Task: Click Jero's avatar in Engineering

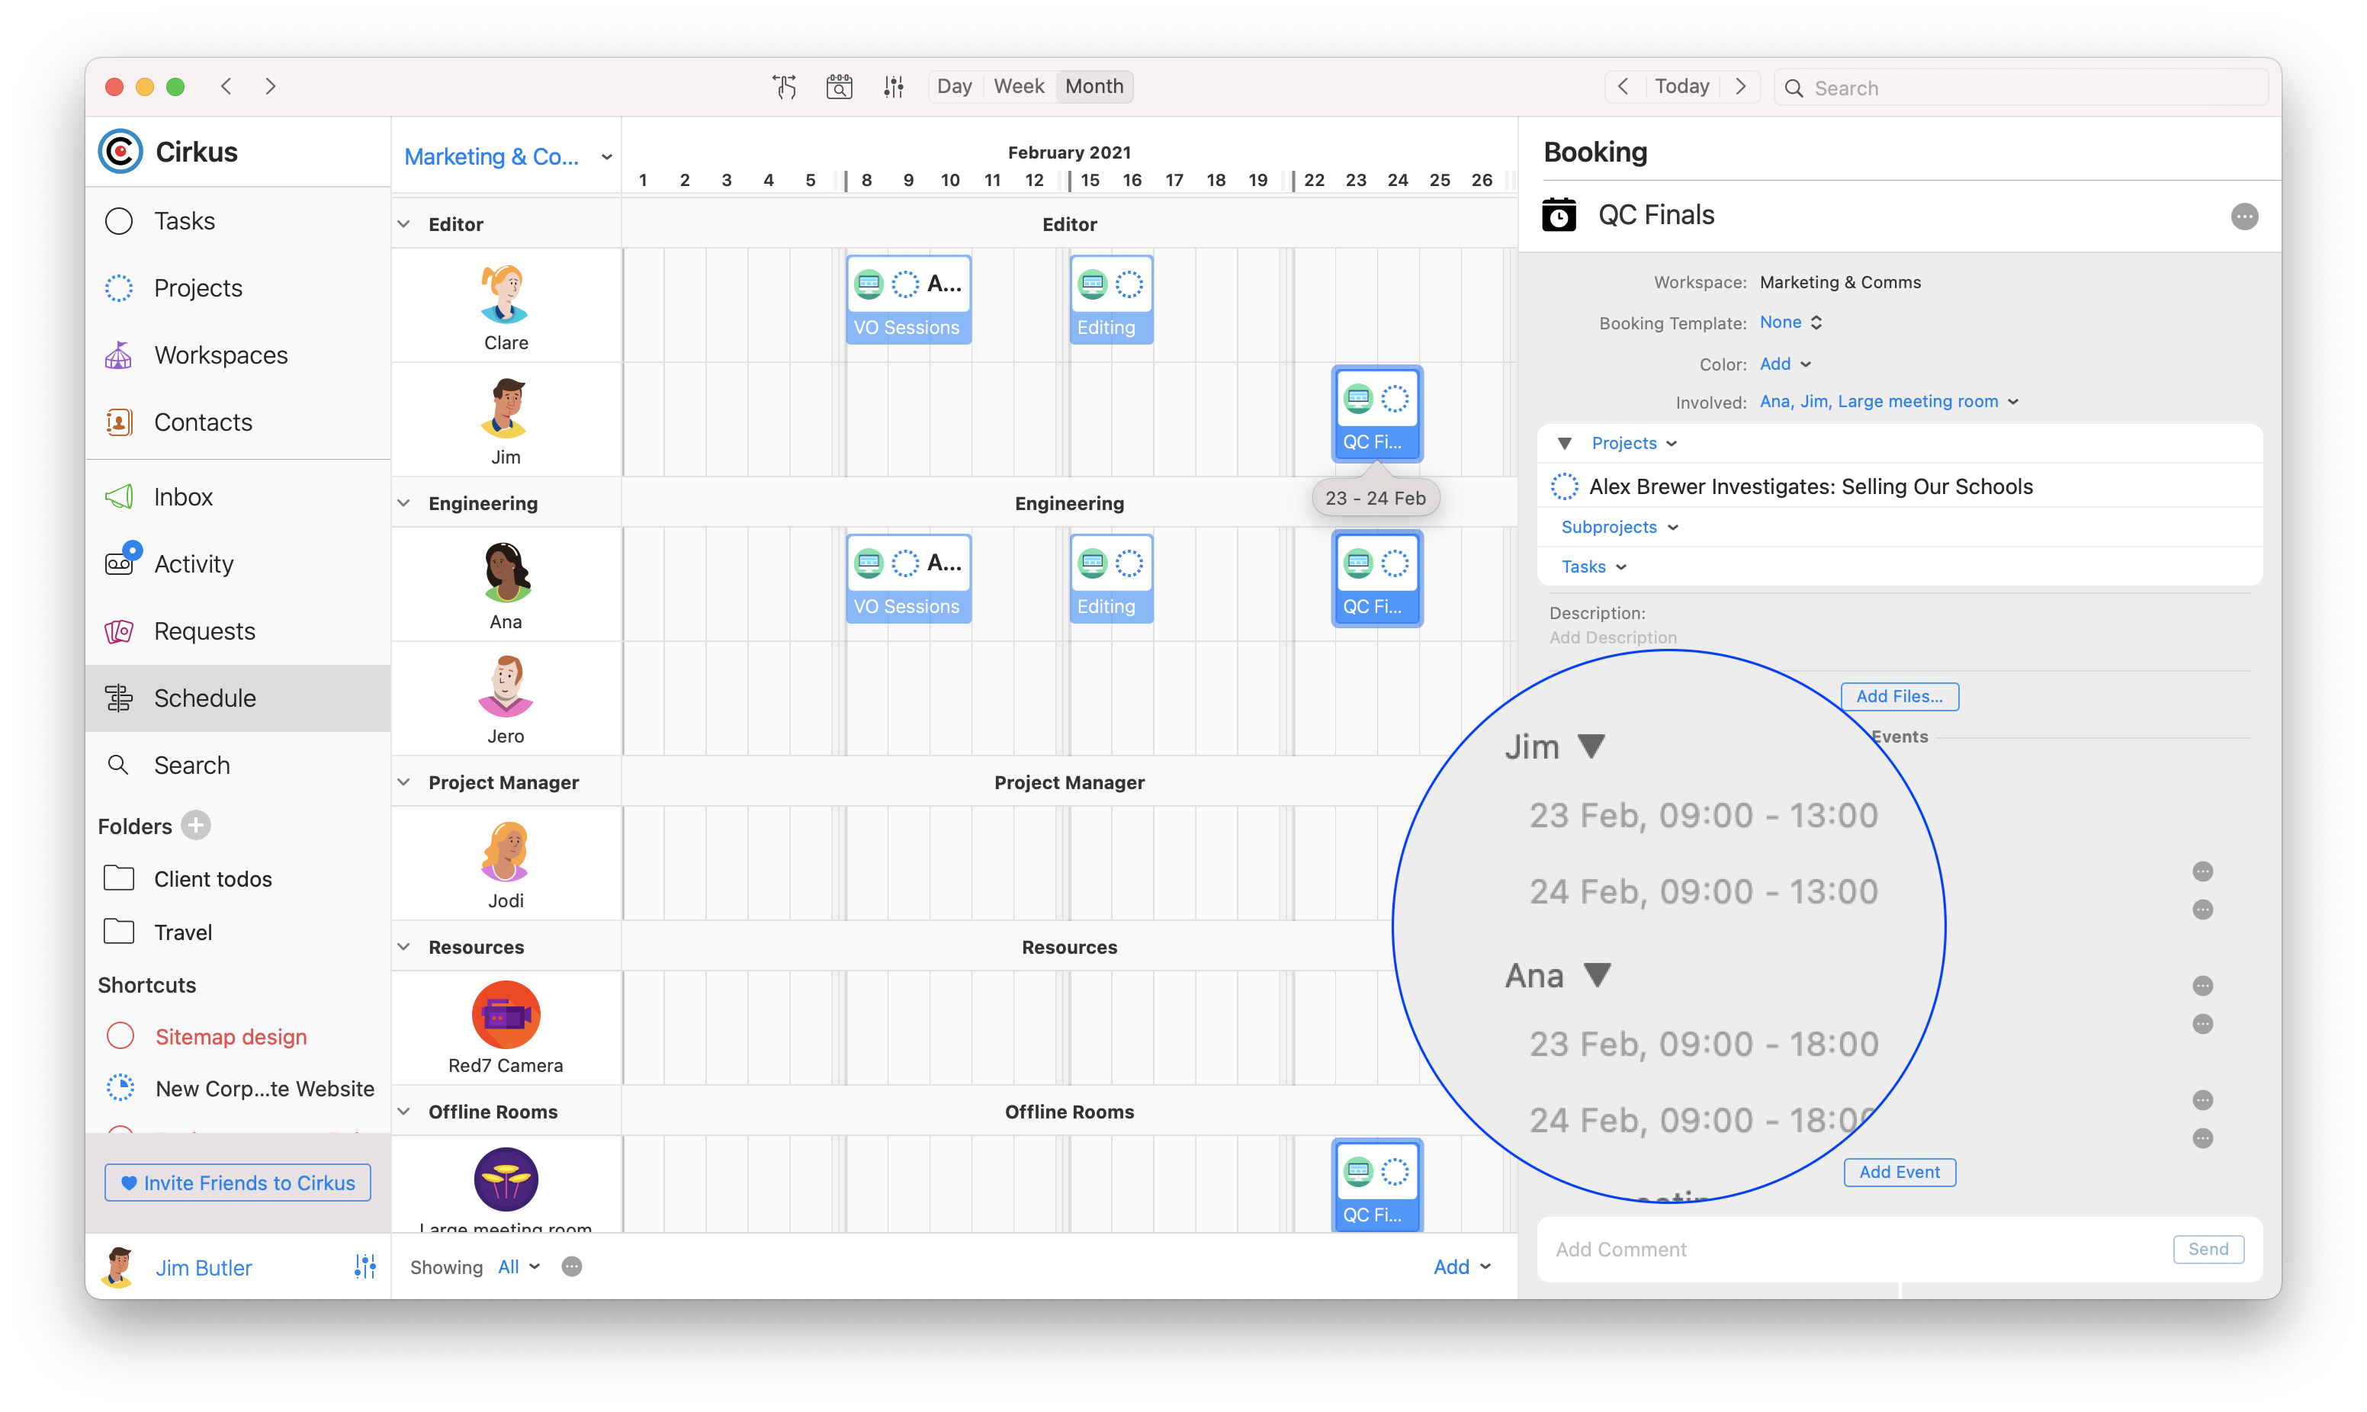Action: coord(505,687)
